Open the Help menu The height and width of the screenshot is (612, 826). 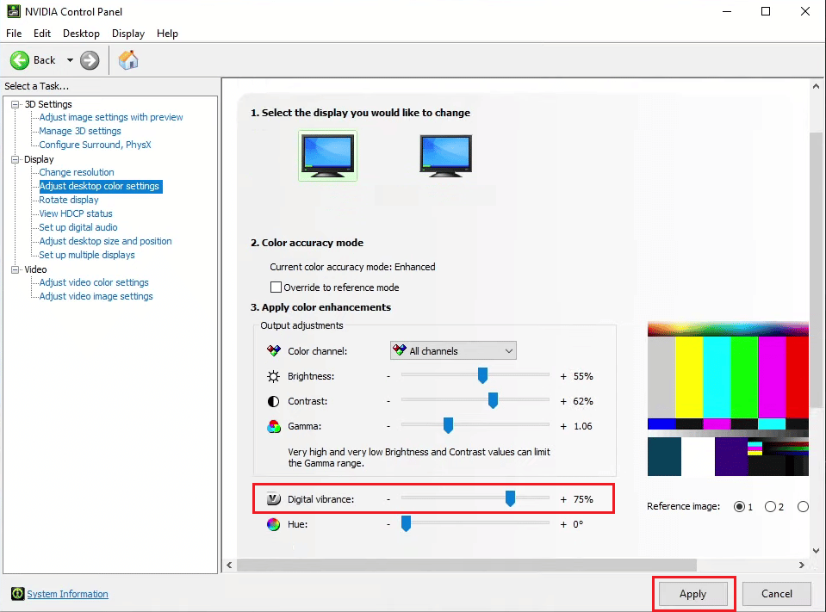coord(167,34)
